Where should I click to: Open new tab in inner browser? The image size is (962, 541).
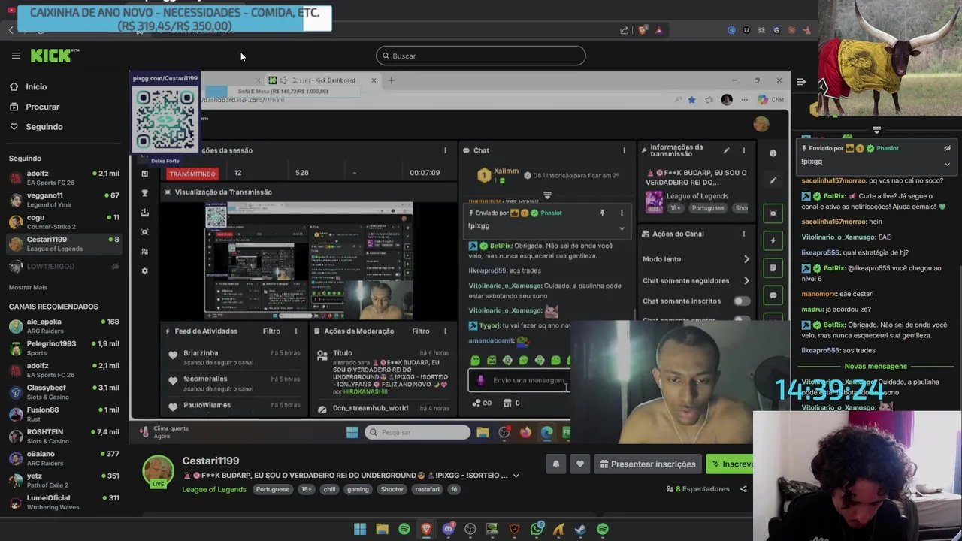click(391, 80)
